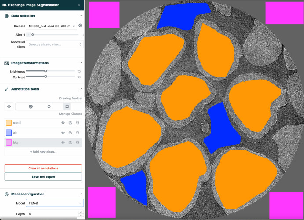Open the Dataset dropdown
Screen dimensions: 304x220
pos(51,26)
